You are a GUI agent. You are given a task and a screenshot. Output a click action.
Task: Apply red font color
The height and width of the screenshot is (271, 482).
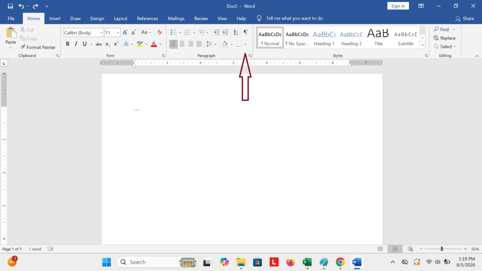pyautogui.click(x=154, y=44)
